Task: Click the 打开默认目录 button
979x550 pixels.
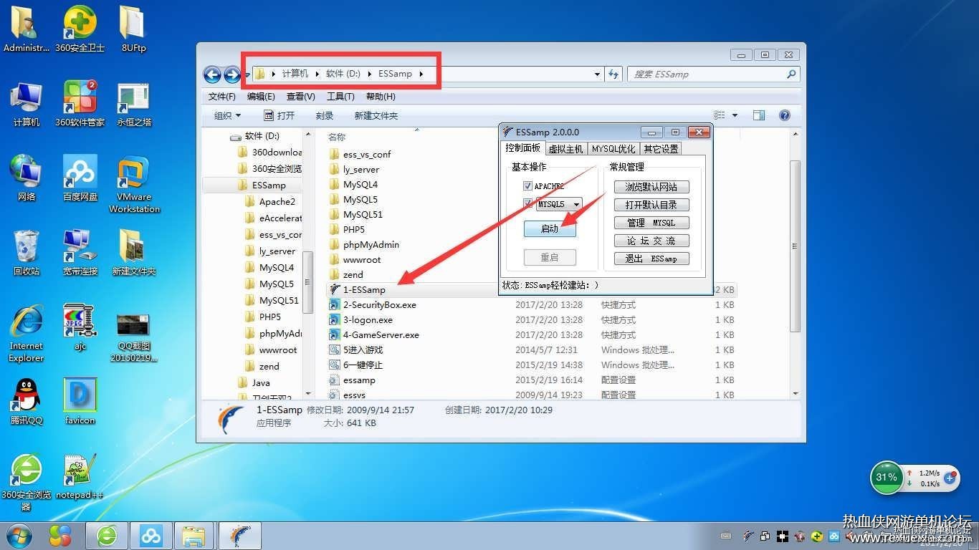Action: (x=651, y=205)
